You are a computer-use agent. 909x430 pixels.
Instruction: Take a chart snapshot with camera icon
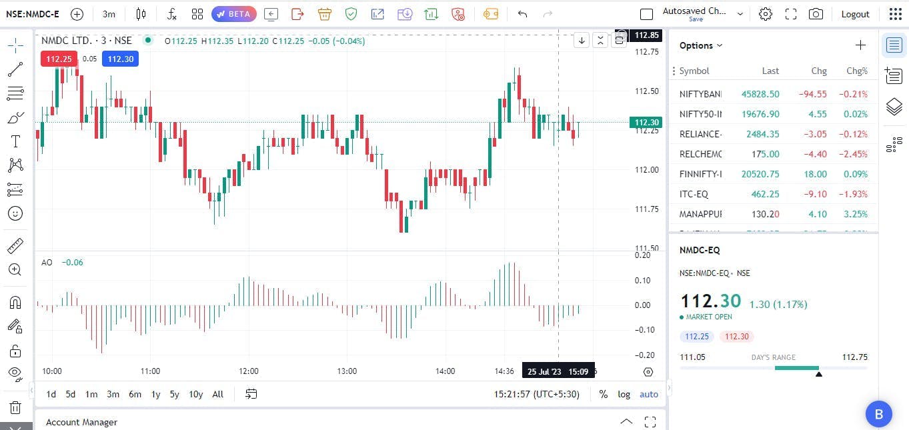click(x=815, y=14)
